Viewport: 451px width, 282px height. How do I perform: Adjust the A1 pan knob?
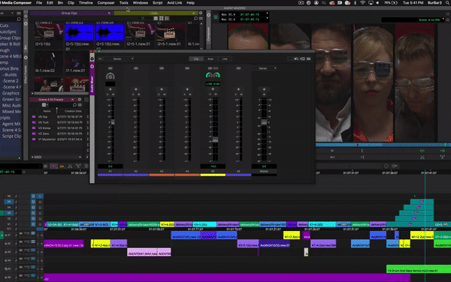(110, 76)
